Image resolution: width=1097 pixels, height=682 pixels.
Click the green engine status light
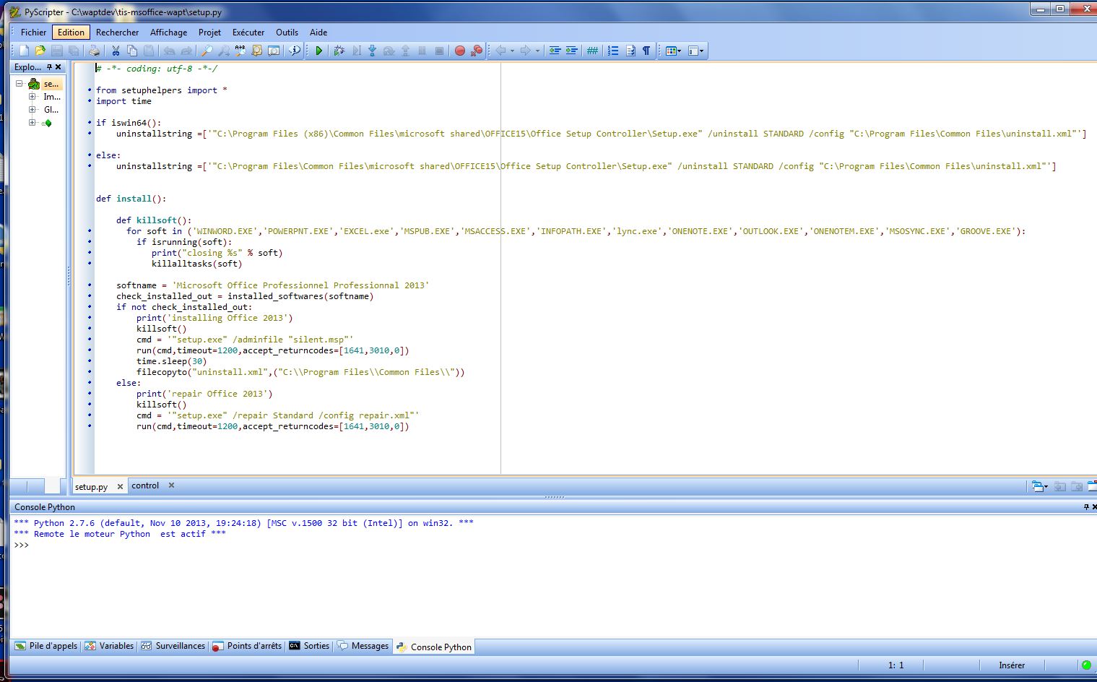[1086, 665]
